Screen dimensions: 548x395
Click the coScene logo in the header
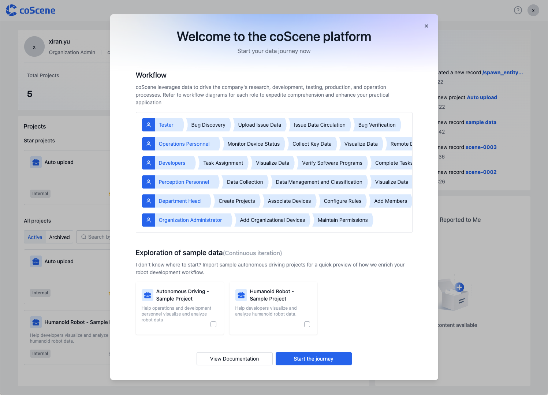point(31,10)
